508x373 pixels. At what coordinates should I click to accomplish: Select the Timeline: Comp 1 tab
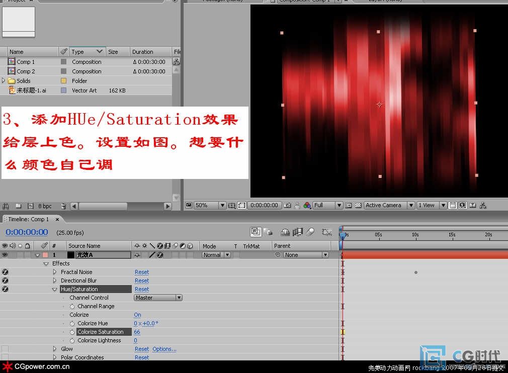tap(29, 219)
